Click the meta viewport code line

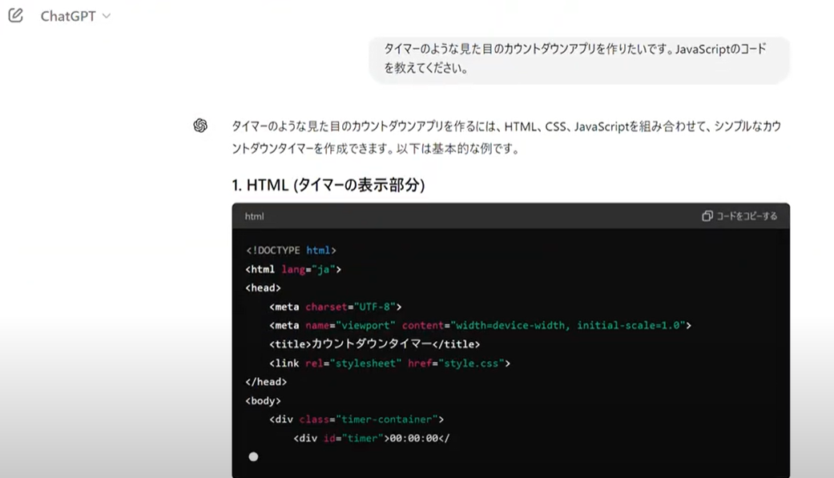(x=479, y=326)
